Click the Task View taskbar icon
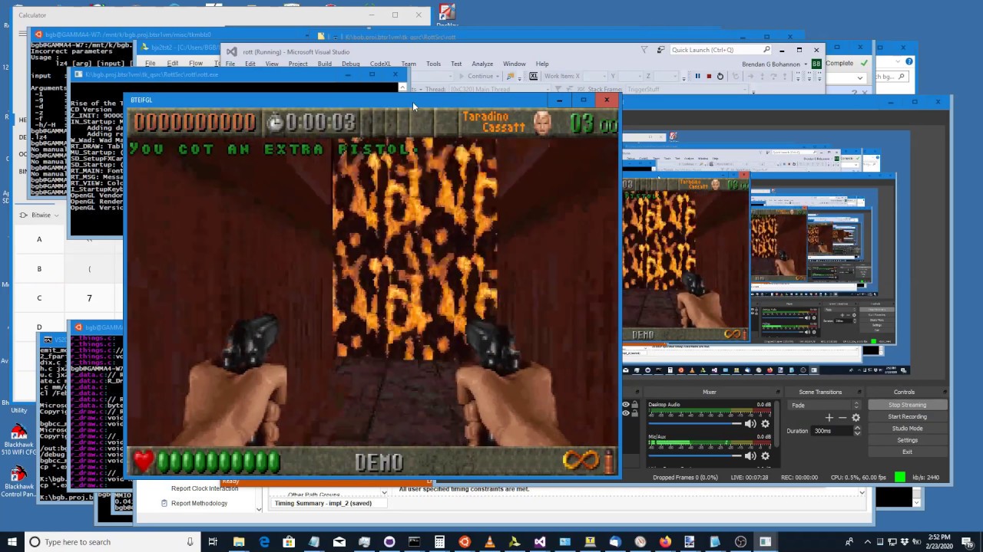 [213, 542]
